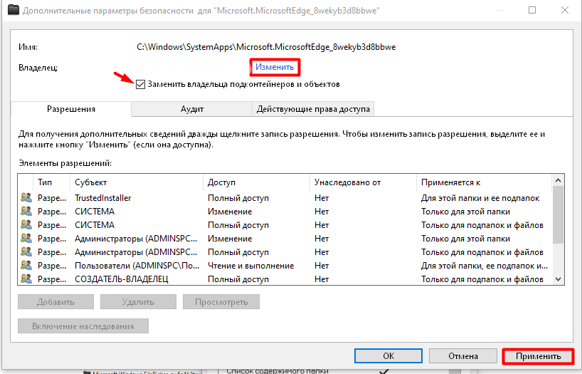Sort by 'Унаследовано от' column header
582x374 pixels.
(363, 182)
